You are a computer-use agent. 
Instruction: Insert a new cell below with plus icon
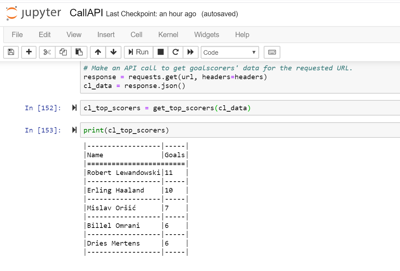click(29, 52)
